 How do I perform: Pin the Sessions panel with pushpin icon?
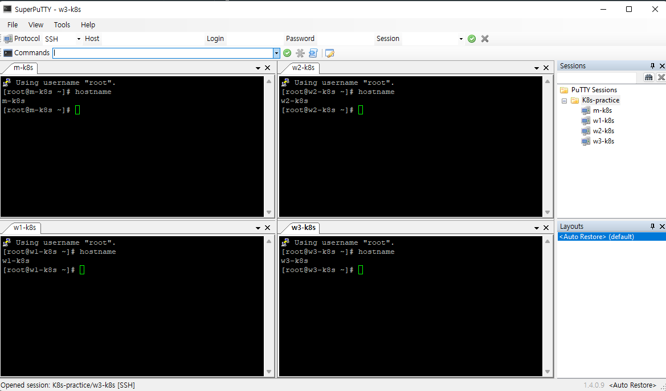(x=652, y=66)
